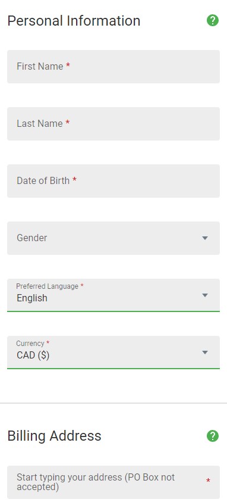The image size is (227, 502).
Task: Click the Preferred Language arrow icon
Action: pos(205,295)
